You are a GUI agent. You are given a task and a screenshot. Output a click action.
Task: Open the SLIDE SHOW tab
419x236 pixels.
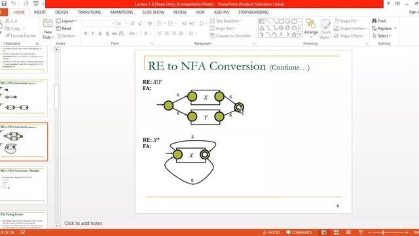[x=153, y=12]
